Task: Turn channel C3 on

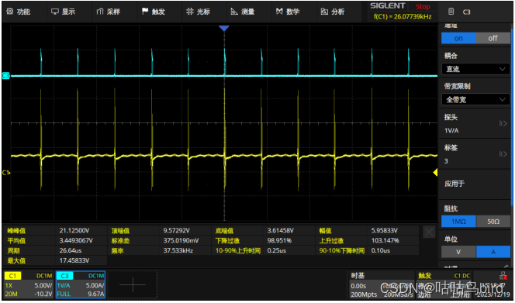Action: (458, 38)
